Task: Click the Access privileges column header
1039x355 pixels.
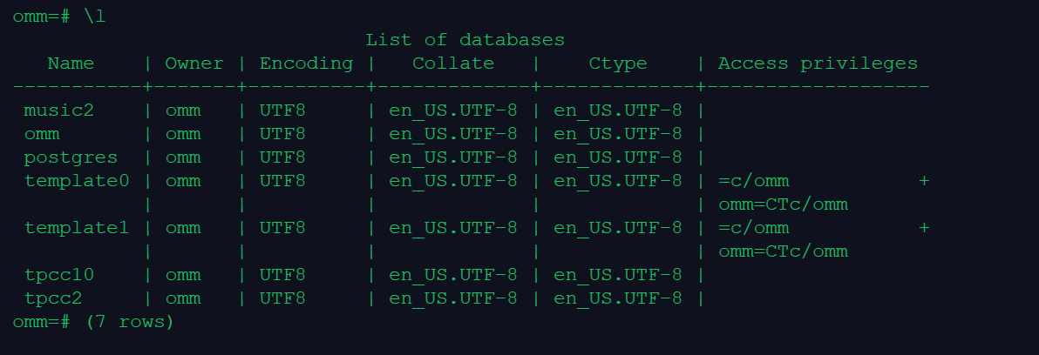Action: click(x=818, y=64)
